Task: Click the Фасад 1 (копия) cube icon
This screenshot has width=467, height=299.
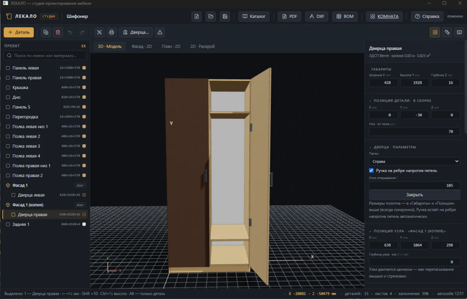Action: click(8, 205)
